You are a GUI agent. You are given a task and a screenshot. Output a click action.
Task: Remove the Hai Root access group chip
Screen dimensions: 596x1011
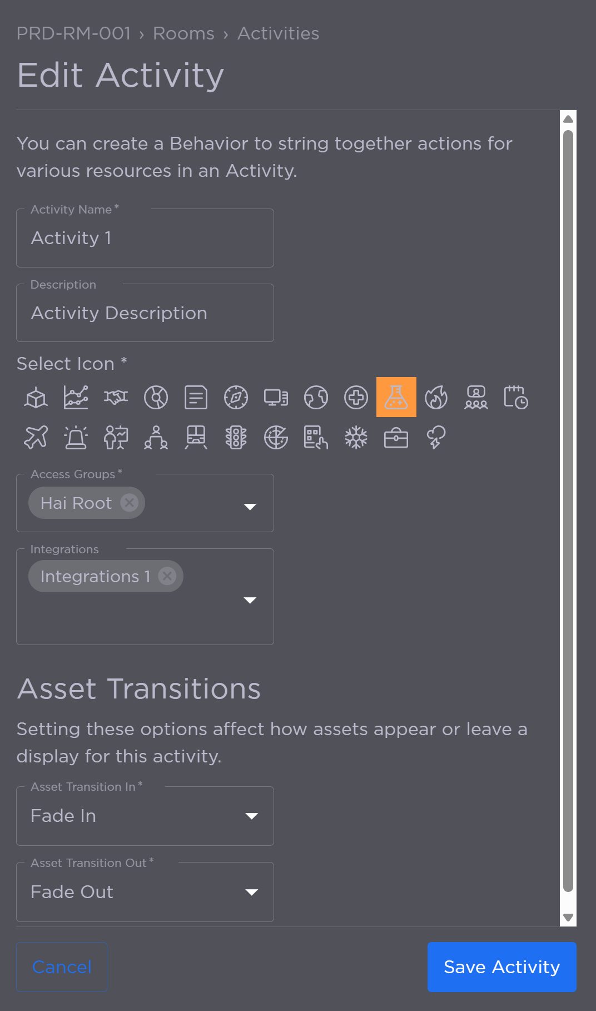(x=129, y=502)
